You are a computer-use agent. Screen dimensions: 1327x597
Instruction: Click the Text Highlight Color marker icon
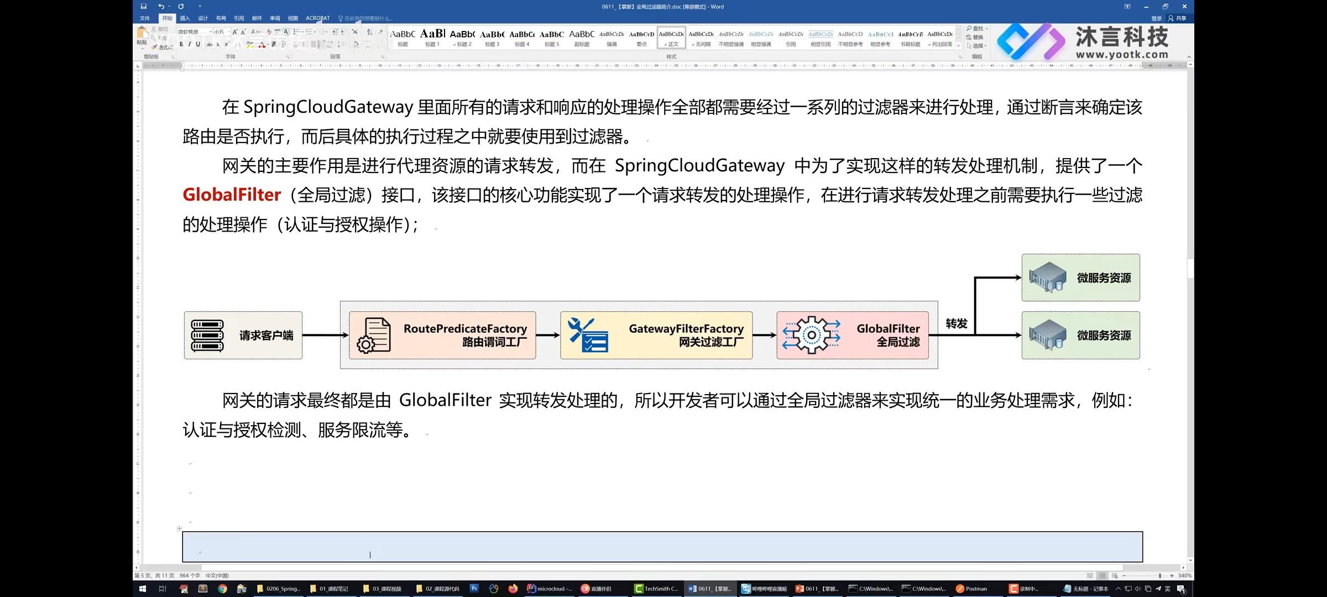tap(250, 44)
